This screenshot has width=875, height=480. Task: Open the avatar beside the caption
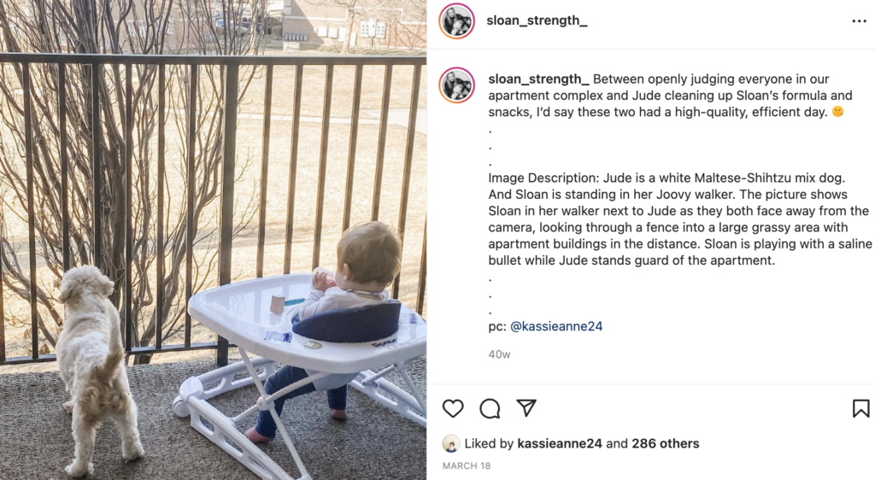(456, 85)
